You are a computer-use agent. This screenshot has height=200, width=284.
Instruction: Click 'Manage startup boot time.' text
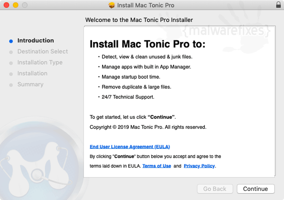[131, 77]
